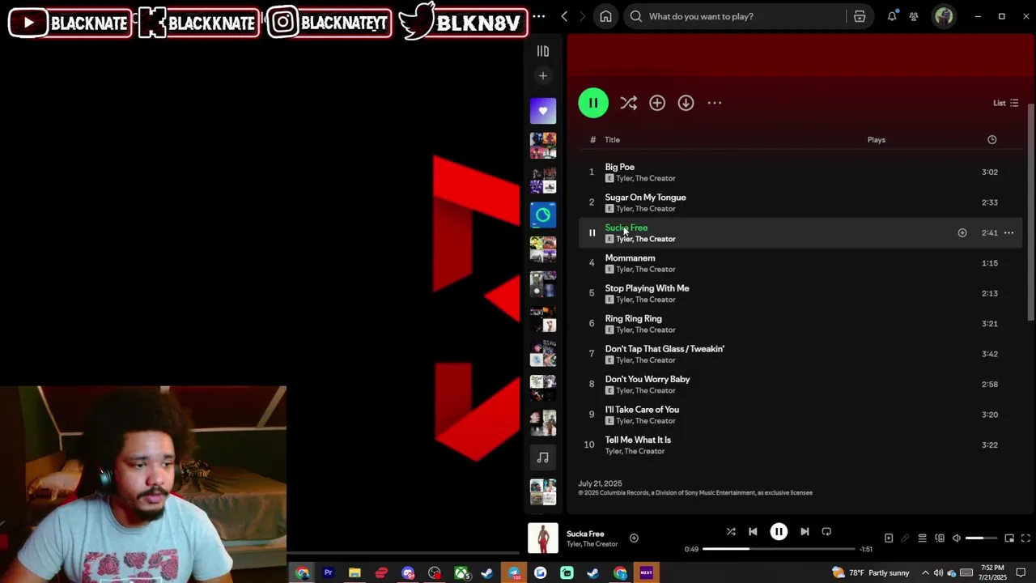Adjust the Spotify volume slider

click(981, 538)
